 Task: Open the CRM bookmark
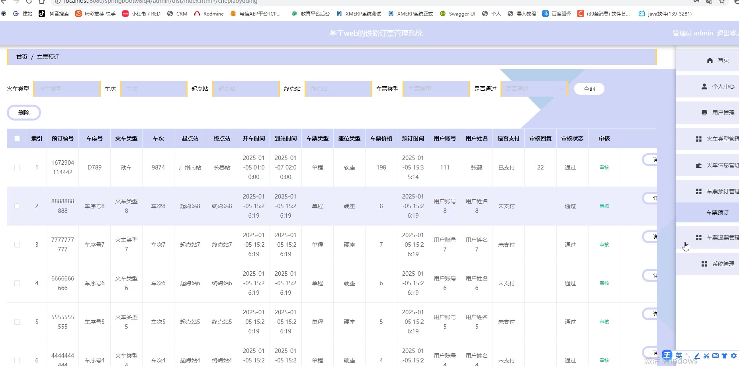[177, 14]
